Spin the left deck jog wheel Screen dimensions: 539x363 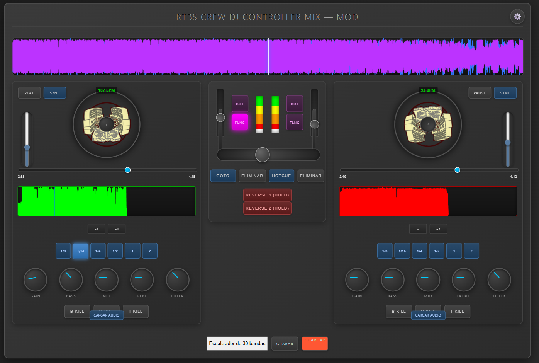pyautogui.click(x=107, y=124)
